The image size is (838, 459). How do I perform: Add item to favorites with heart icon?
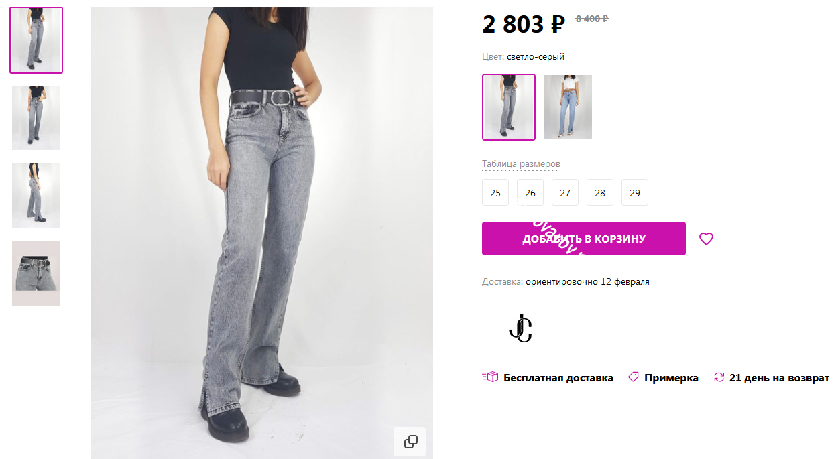click(706, 239)
